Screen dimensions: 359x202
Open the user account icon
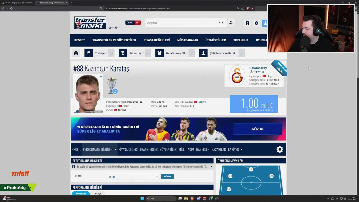click(265, 23)
